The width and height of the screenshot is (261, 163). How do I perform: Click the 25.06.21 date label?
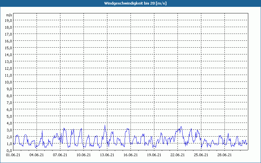[201, 155]
